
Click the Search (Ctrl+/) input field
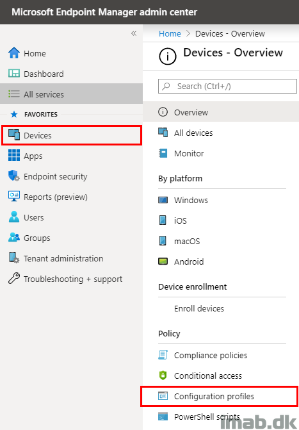227,86
